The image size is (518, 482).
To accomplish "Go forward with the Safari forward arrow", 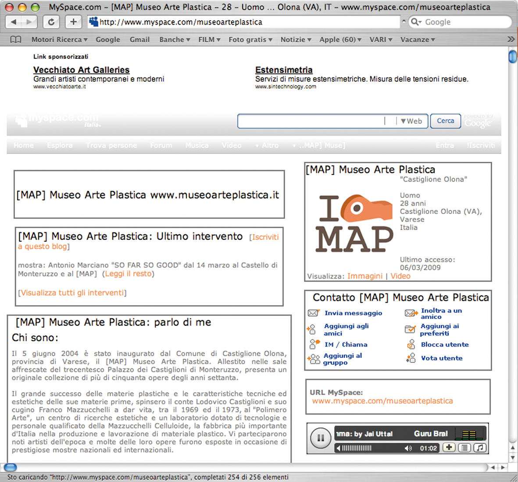I will coord(29,22).
